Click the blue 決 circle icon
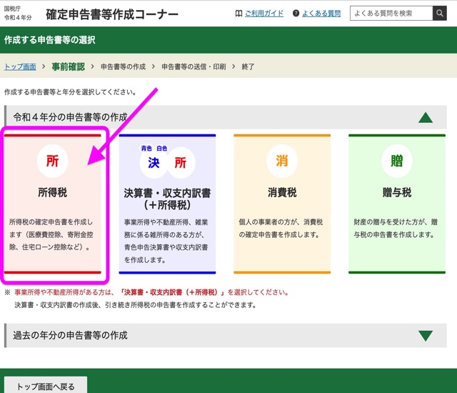 point(154,162)
